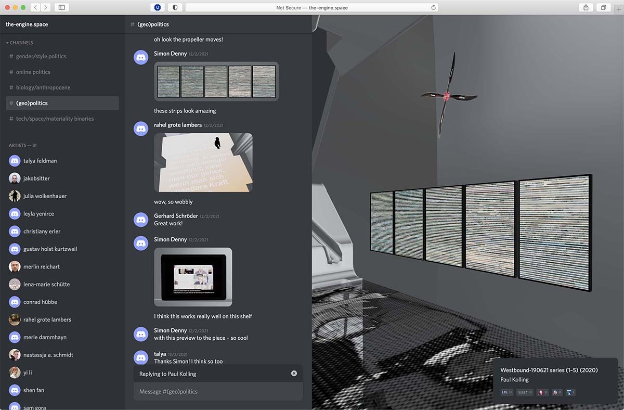
Task: Click the the-engine.space server title
Action: (27, 24)
